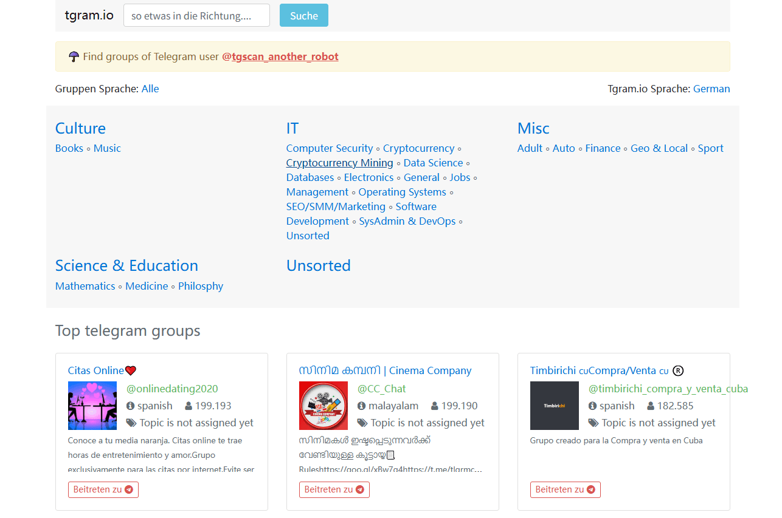Open the Cryptocurrency Mining link

[339, 163]
